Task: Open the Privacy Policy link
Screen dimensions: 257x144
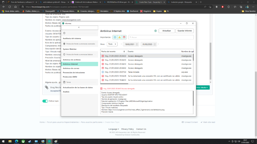Action: point(127,129)
